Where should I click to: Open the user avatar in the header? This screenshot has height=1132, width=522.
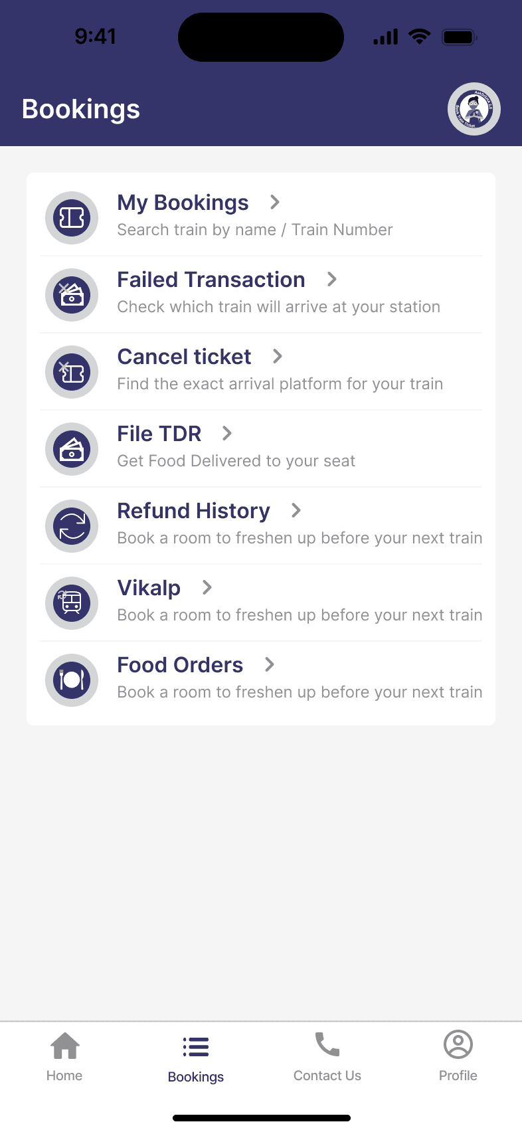(474, 109)
